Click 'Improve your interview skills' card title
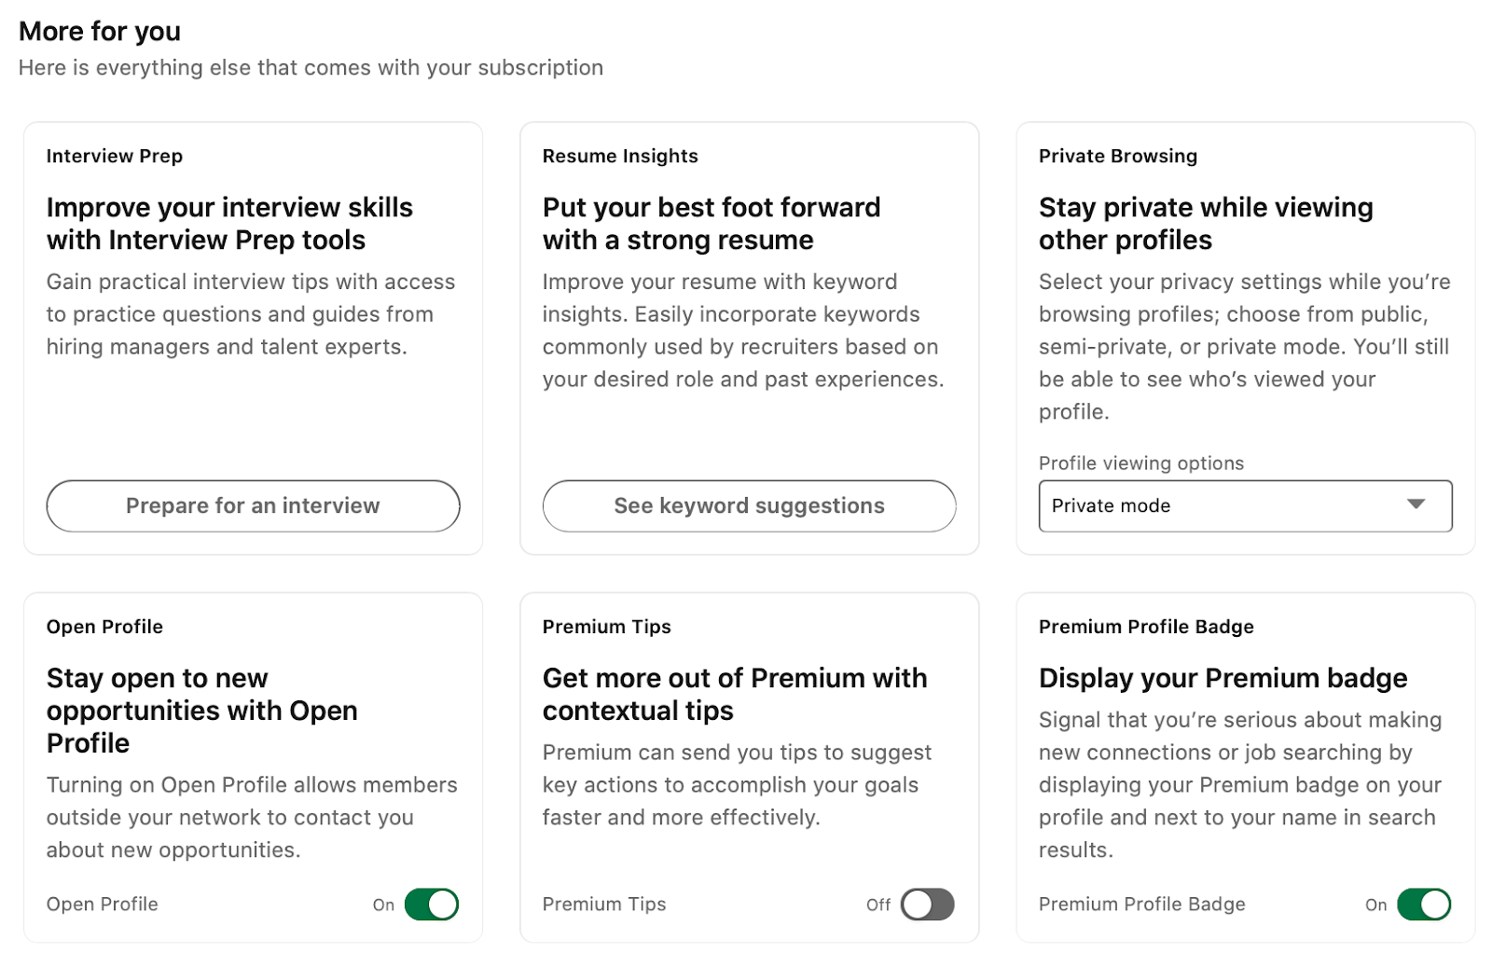The image size is (1492, 954). 229,224
